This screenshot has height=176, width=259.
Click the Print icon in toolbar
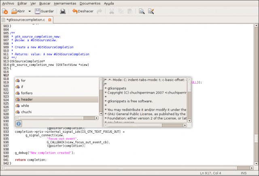63,11
